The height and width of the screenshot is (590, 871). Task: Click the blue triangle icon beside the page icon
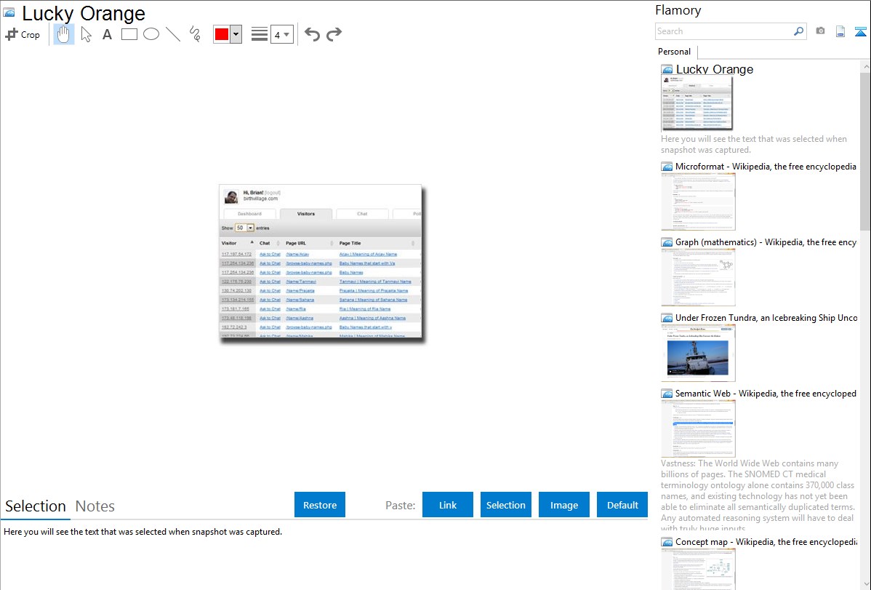[860, 31]
